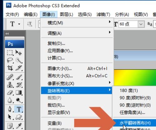Toggle text orientation button in options bar

click(30, 24)
